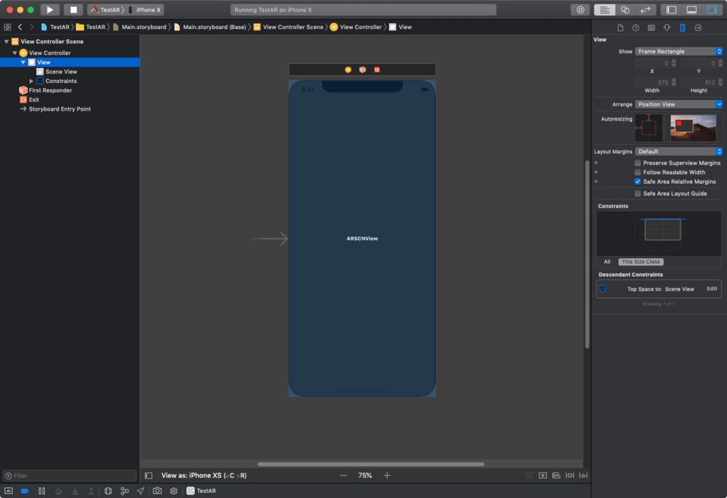
Task: Toggle the Inspectors panel visibility
Action: (711, 10)
